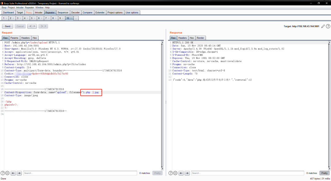Open forward history dropdown arrow
Viewport: 331px width, 181px height.
46,26
